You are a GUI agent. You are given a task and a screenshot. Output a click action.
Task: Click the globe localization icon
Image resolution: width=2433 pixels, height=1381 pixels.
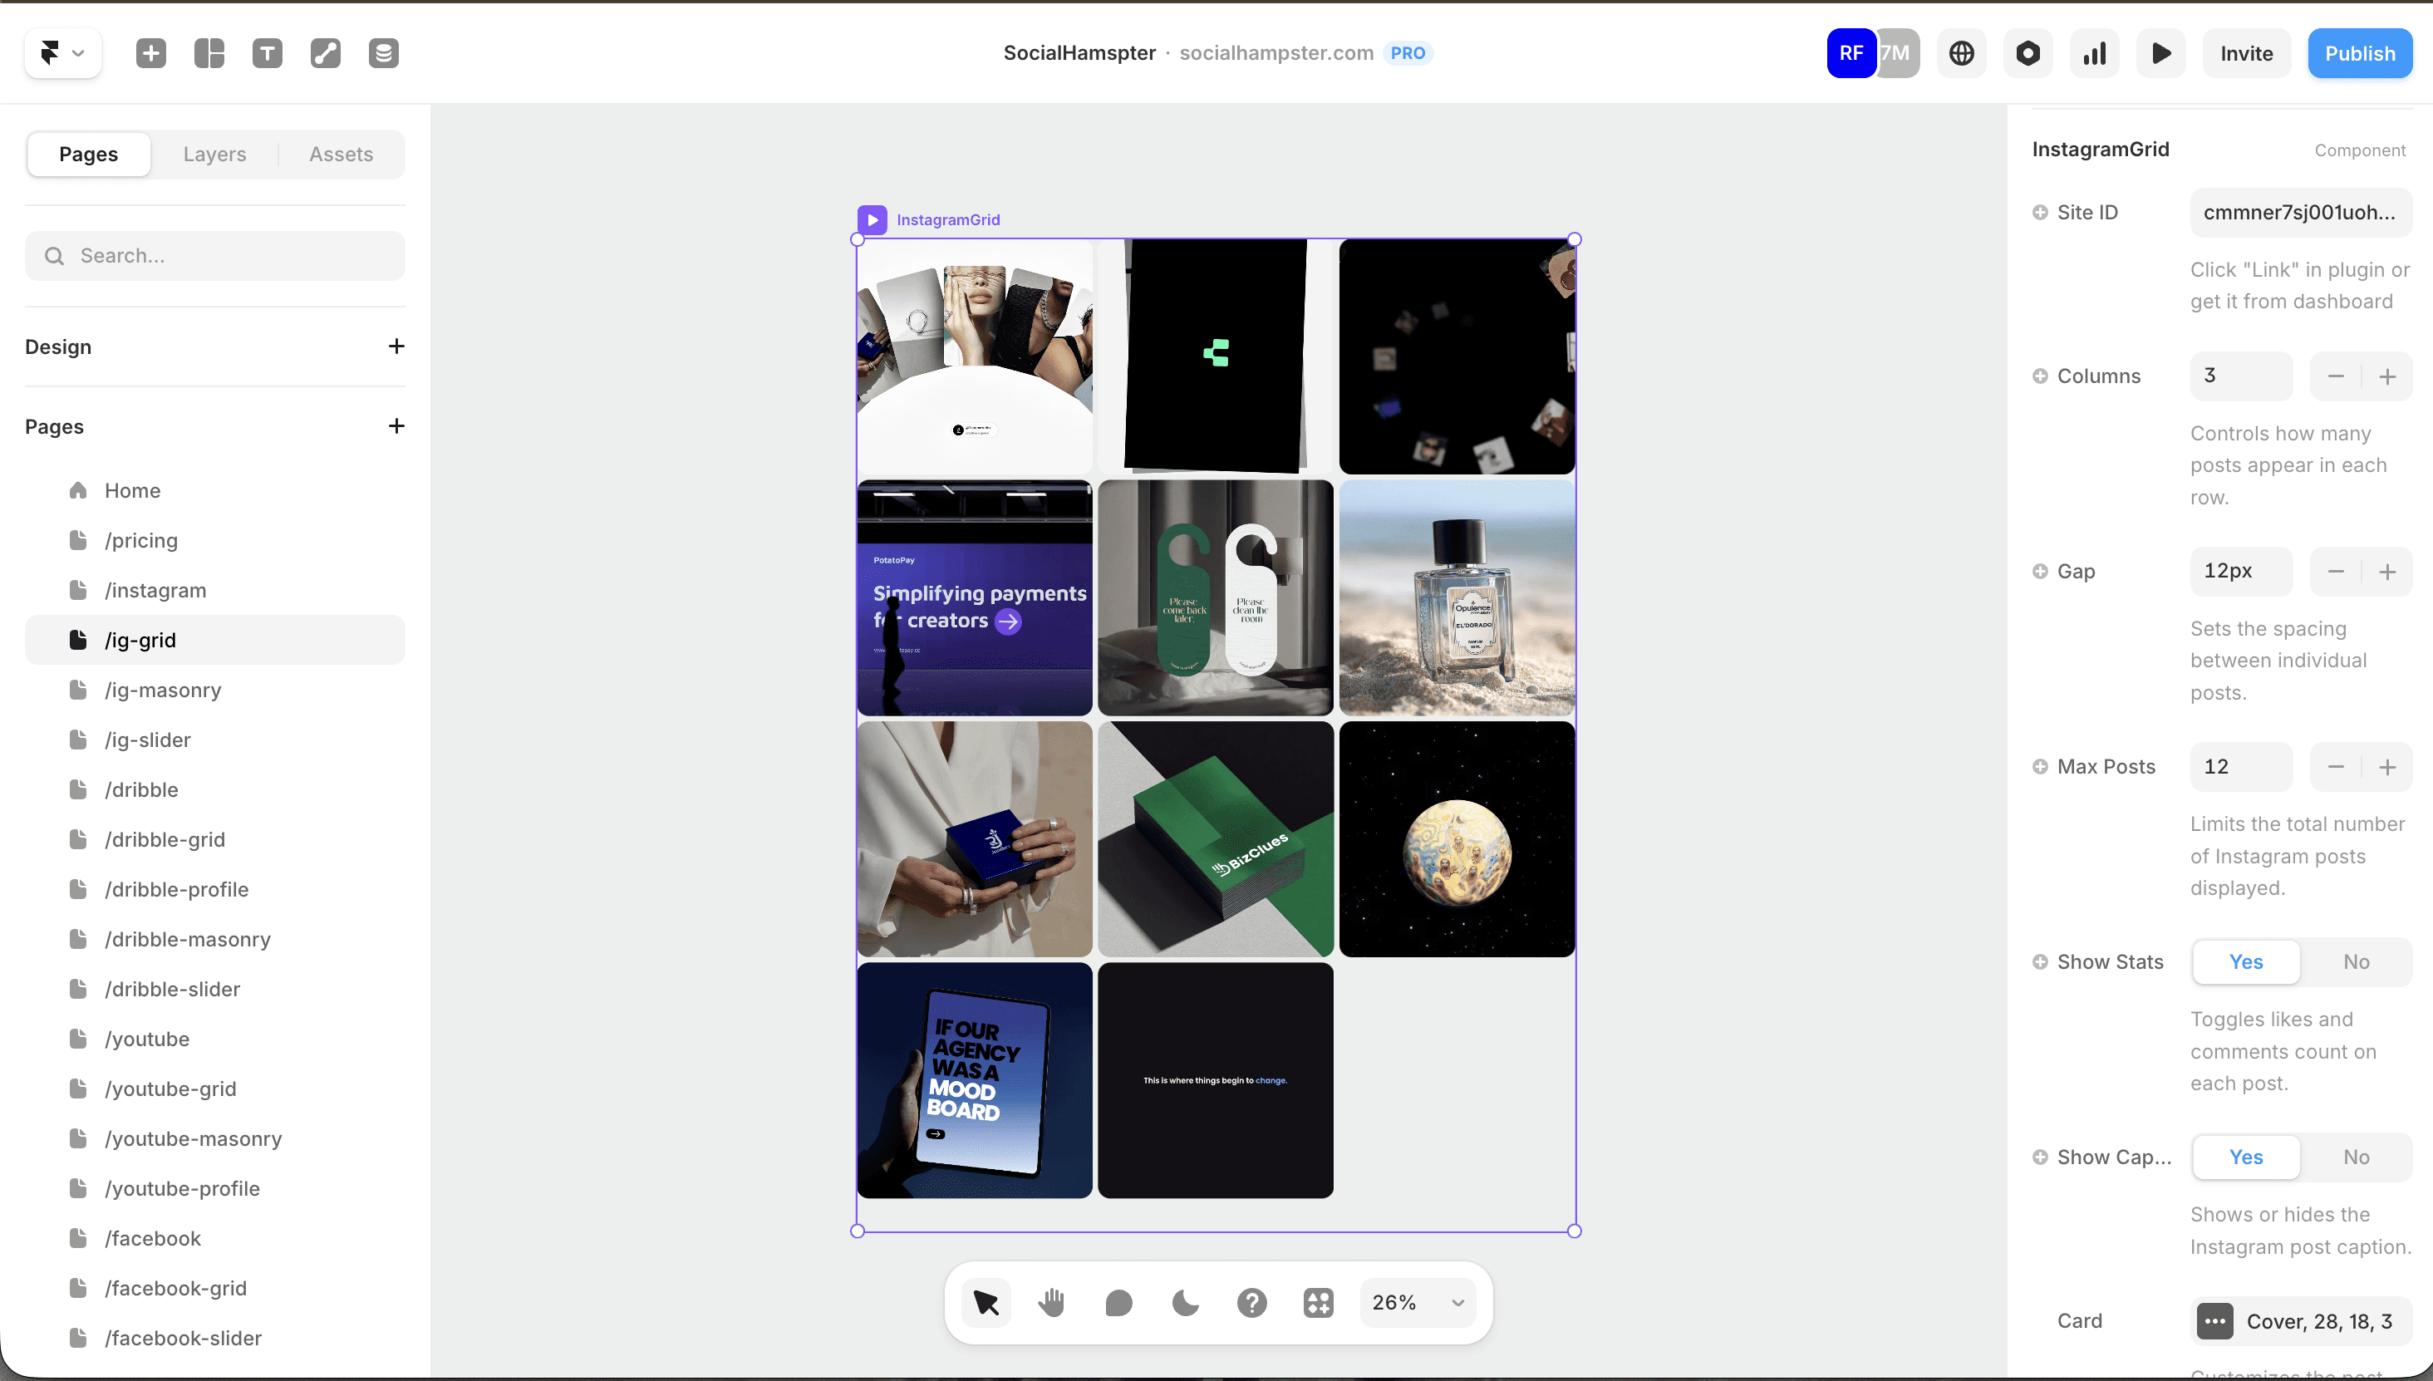coord(1962,53)
